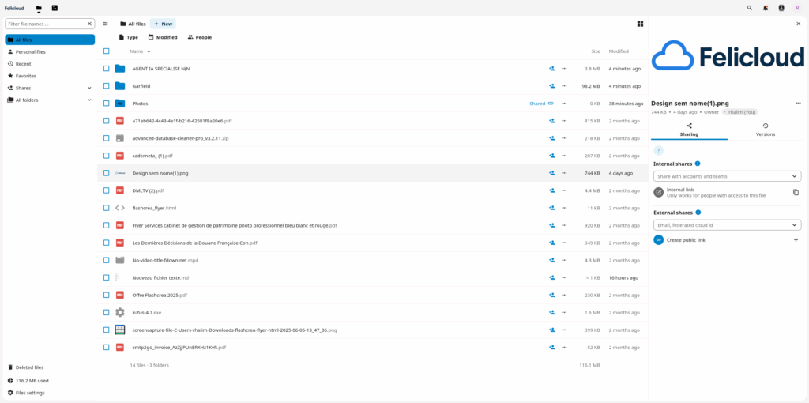This screenshot has width=809, height=403.
Task: Click the New button
Action: pos(163,24)
